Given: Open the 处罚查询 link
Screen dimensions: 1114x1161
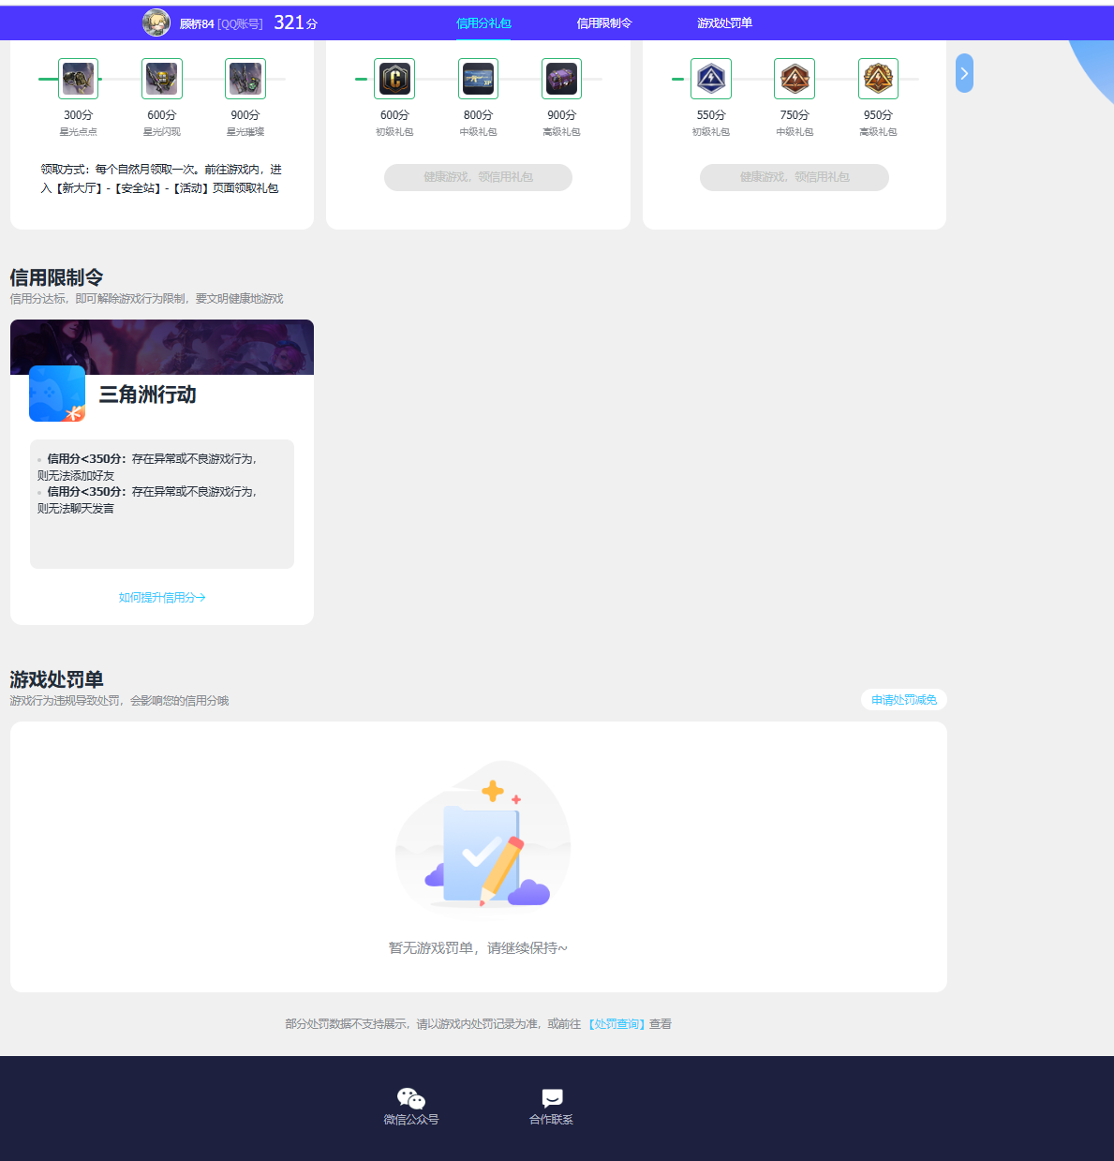Looking at the screenshot, I should 616,1024.
